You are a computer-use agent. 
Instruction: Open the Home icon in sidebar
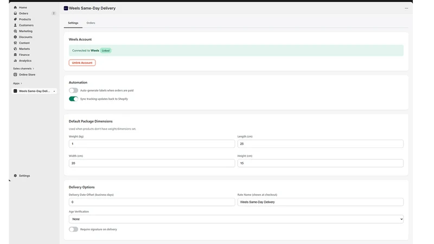click(x=15, y=8)
